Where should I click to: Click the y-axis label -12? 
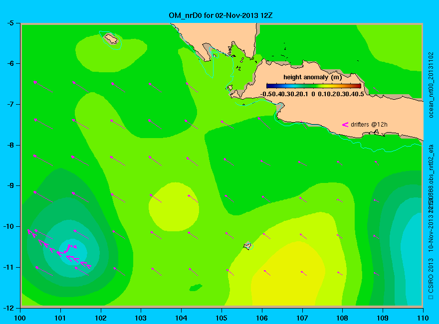coord(8,308)
